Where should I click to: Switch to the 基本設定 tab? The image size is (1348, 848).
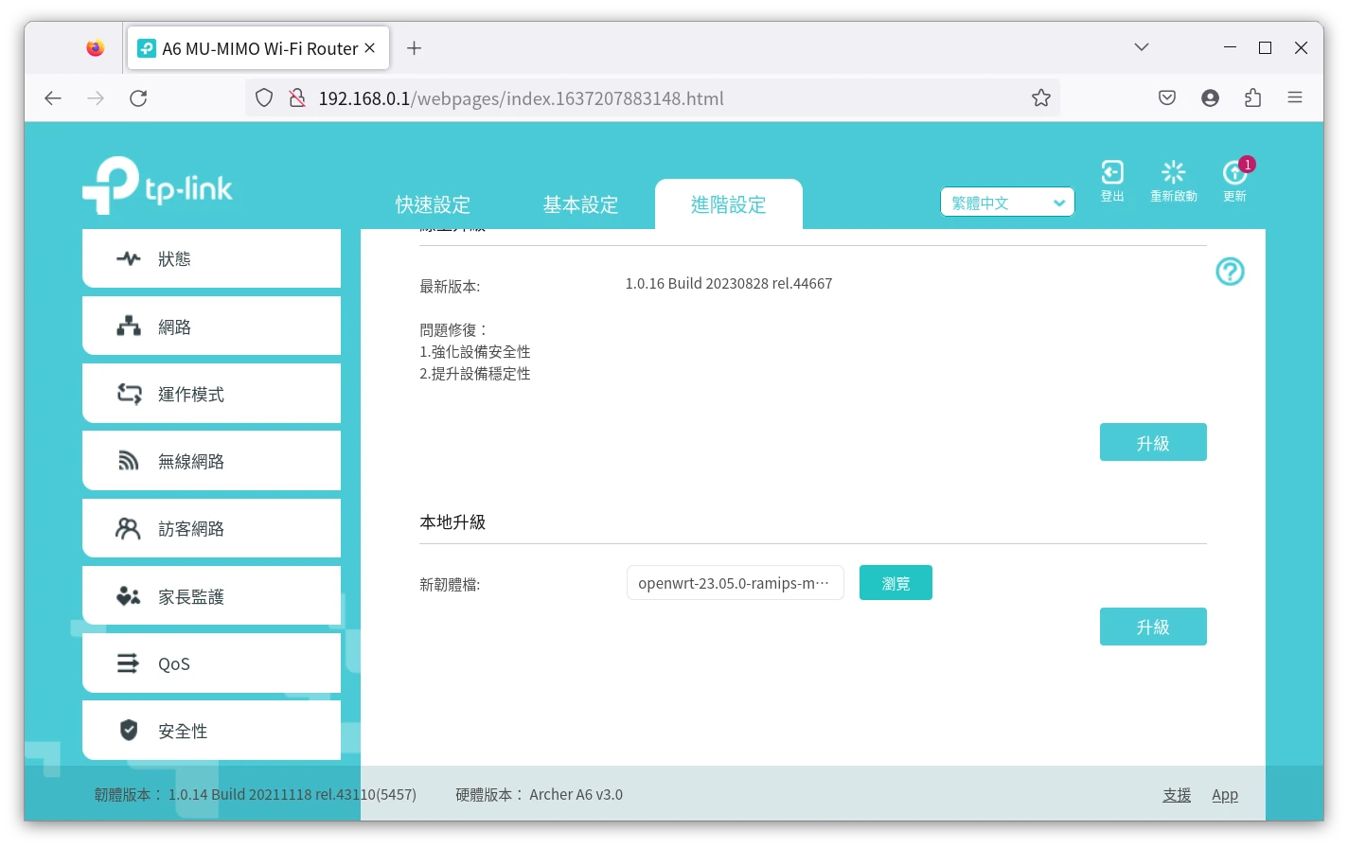[580, 204]
